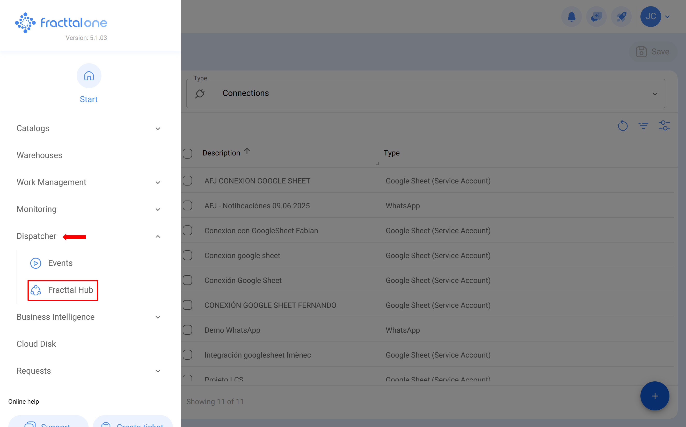Screen dimensions: 686x427
Task: Click the Fracttal one logo
Action: (61, 23)
